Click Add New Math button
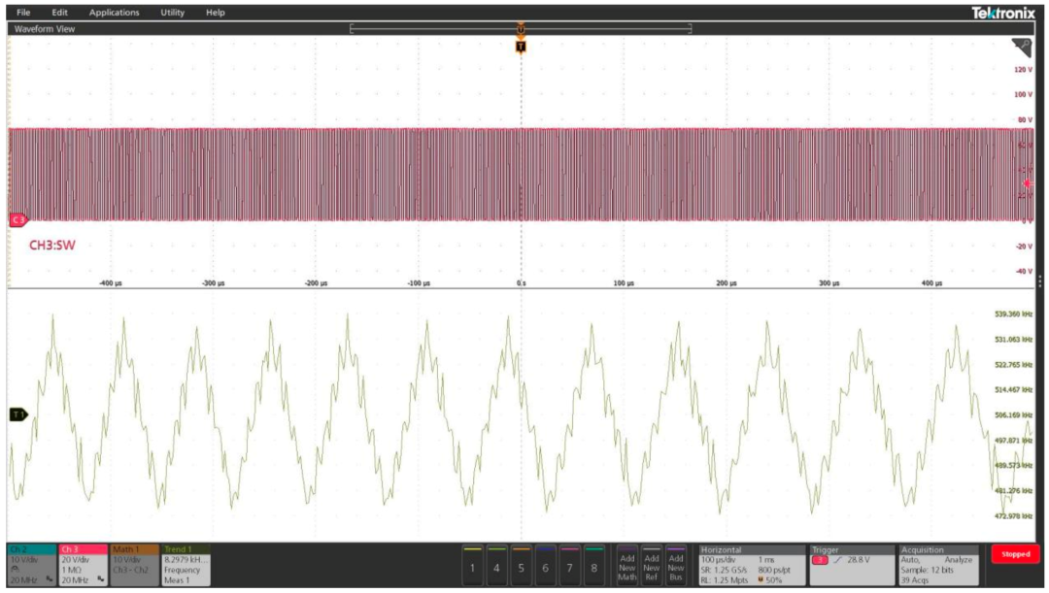Image resolution: width=1049 pixels, height=593 pixels. point(627,567)
